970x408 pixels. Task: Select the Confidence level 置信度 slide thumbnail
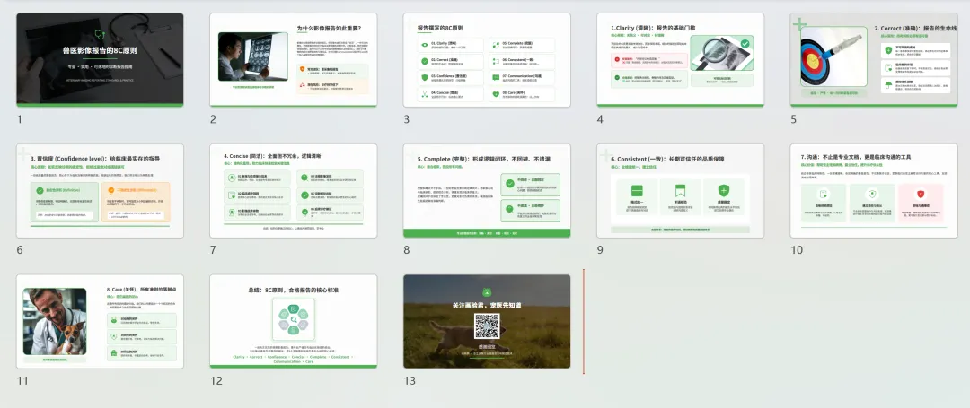click(x=100, y=191)
